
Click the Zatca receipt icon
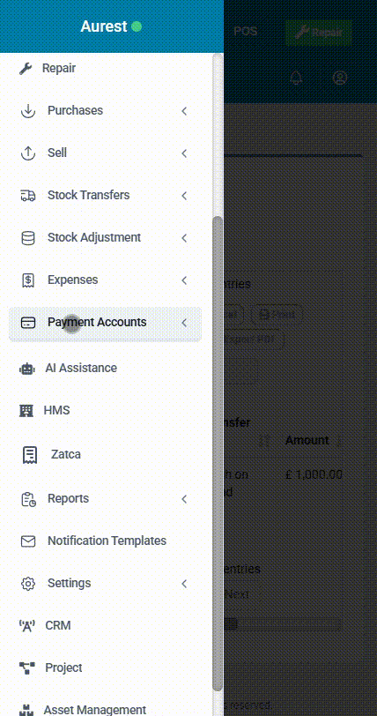30,455
